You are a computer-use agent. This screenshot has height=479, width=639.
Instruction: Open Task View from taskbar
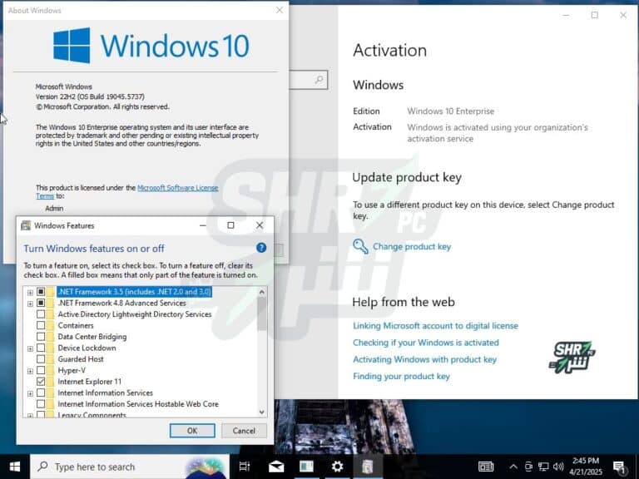245,467
